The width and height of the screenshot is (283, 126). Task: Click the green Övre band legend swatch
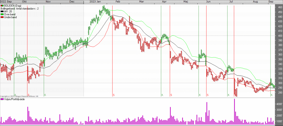pyautogui.click(x=2, y=14)
